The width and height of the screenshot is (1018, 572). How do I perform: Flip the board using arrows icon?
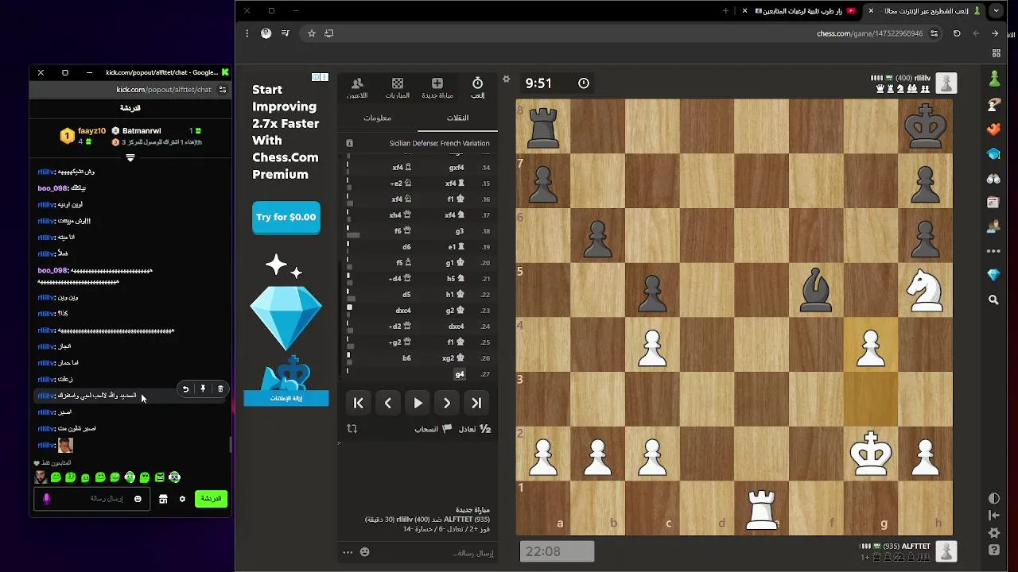point(352,429)
